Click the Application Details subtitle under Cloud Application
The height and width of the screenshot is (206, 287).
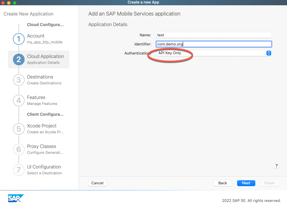(x=43, y=62)
